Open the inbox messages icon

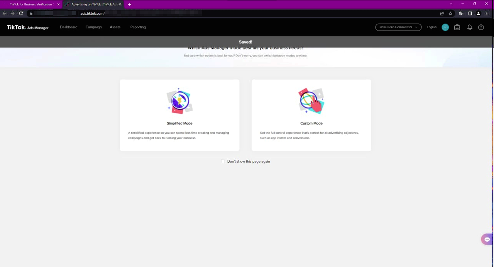[x=457, y=27]
